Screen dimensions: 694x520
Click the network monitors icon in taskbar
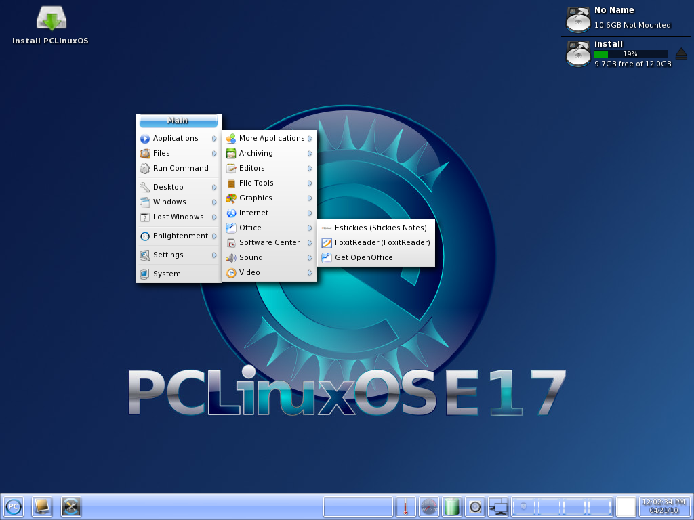(498, 506)
